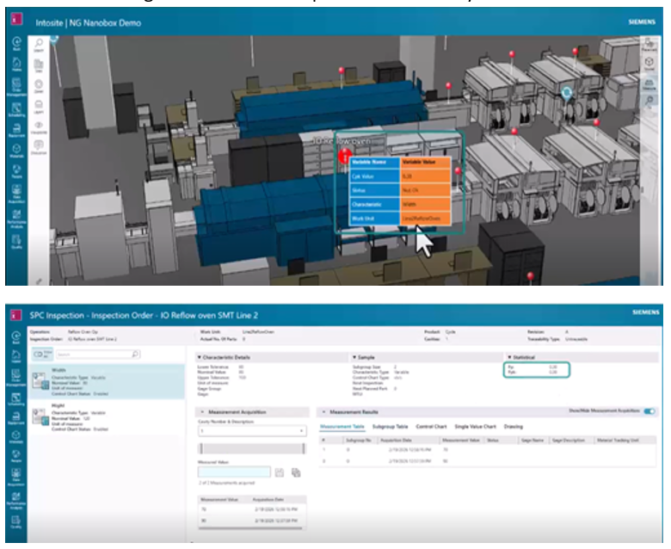Screen dimensions: 671x549
Task: Open the Viewpoints eye tool in Intosite
Action: click(39, 127)
